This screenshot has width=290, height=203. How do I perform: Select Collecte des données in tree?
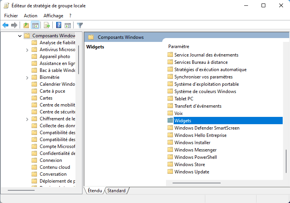click(x=57, y=126)
